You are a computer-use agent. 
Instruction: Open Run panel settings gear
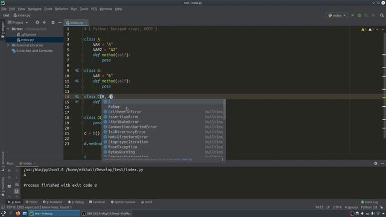(376, 163)
